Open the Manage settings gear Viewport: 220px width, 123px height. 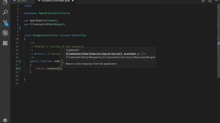(x=5, y=120)
